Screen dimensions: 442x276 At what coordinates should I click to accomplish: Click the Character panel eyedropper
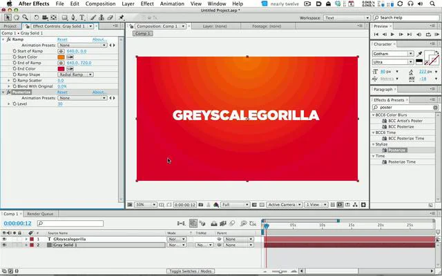pos(419,54)
